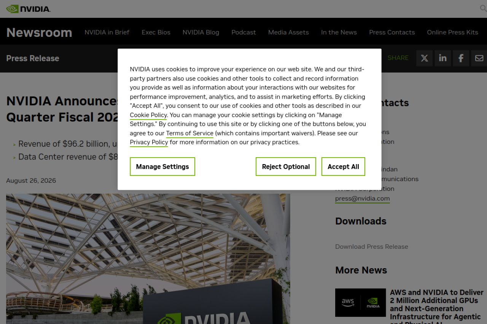
Task: Click the NVIDIA headquarters press image
Action: pos(148,259)
